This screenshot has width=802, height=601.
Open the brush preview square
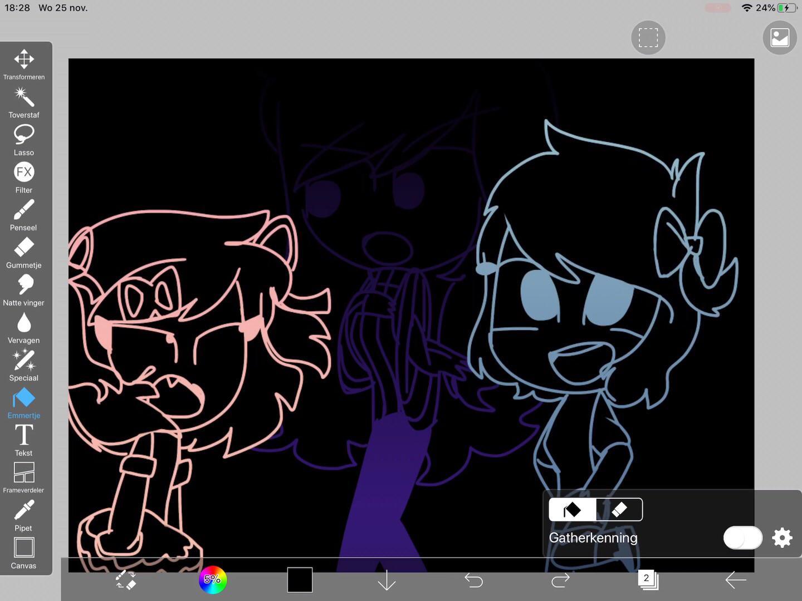[300, 580]
